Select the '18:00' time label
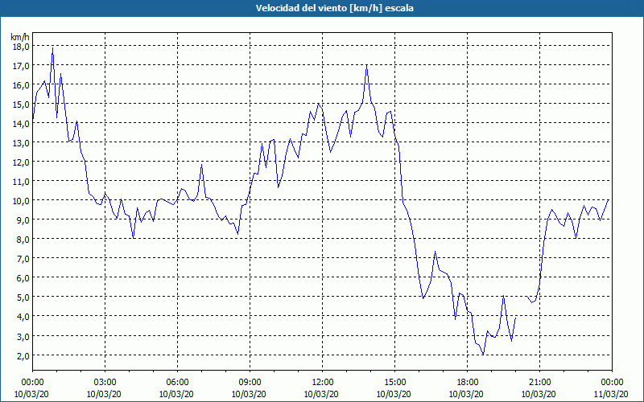644x402 pixels. click(468, 383)
